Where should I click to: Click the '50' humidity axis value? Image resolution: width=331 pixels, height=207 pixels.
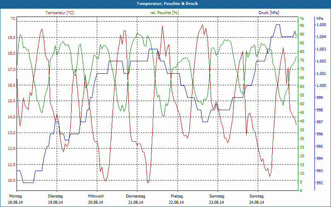pos(302,104)
